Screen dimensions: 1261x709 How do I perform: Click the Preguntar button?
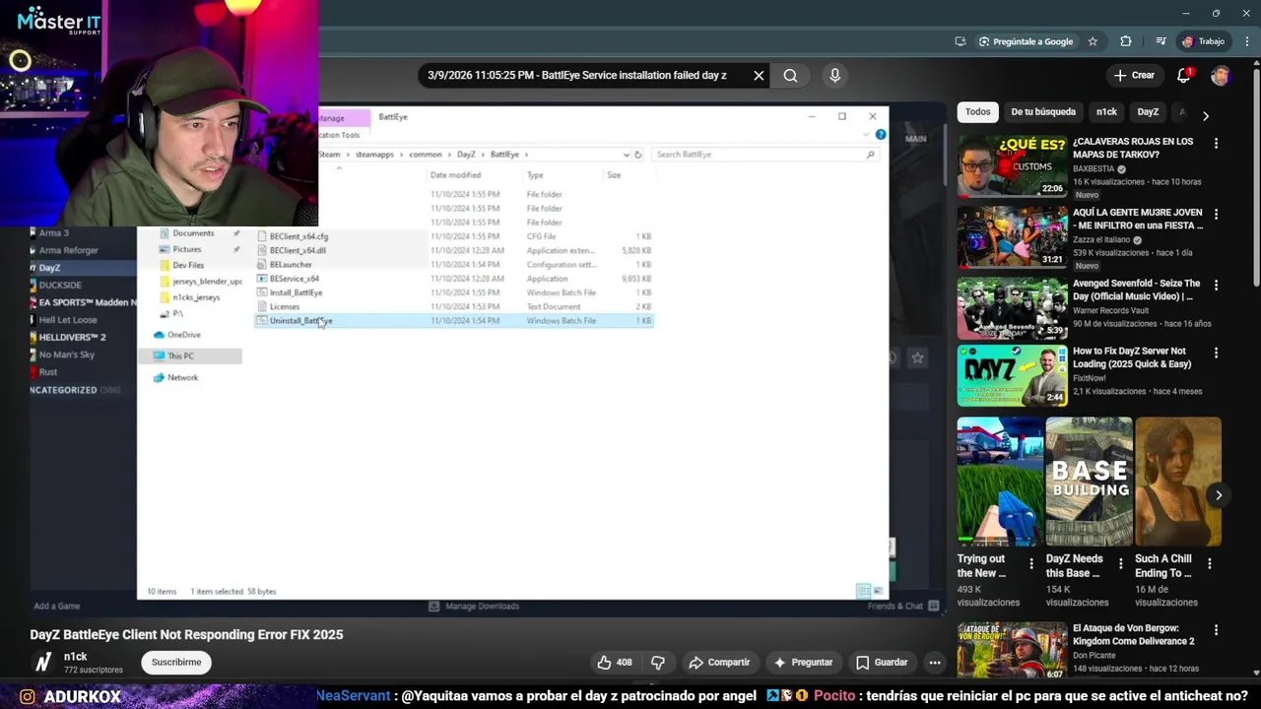click(803, 663)
